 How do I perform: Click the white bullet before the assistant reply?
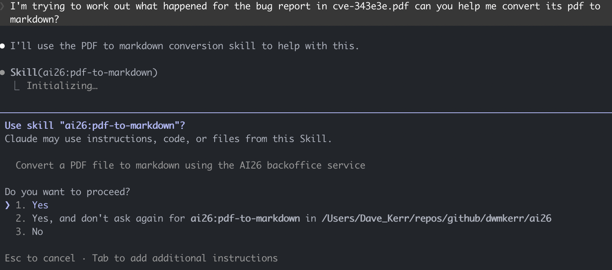click(3, 46)
